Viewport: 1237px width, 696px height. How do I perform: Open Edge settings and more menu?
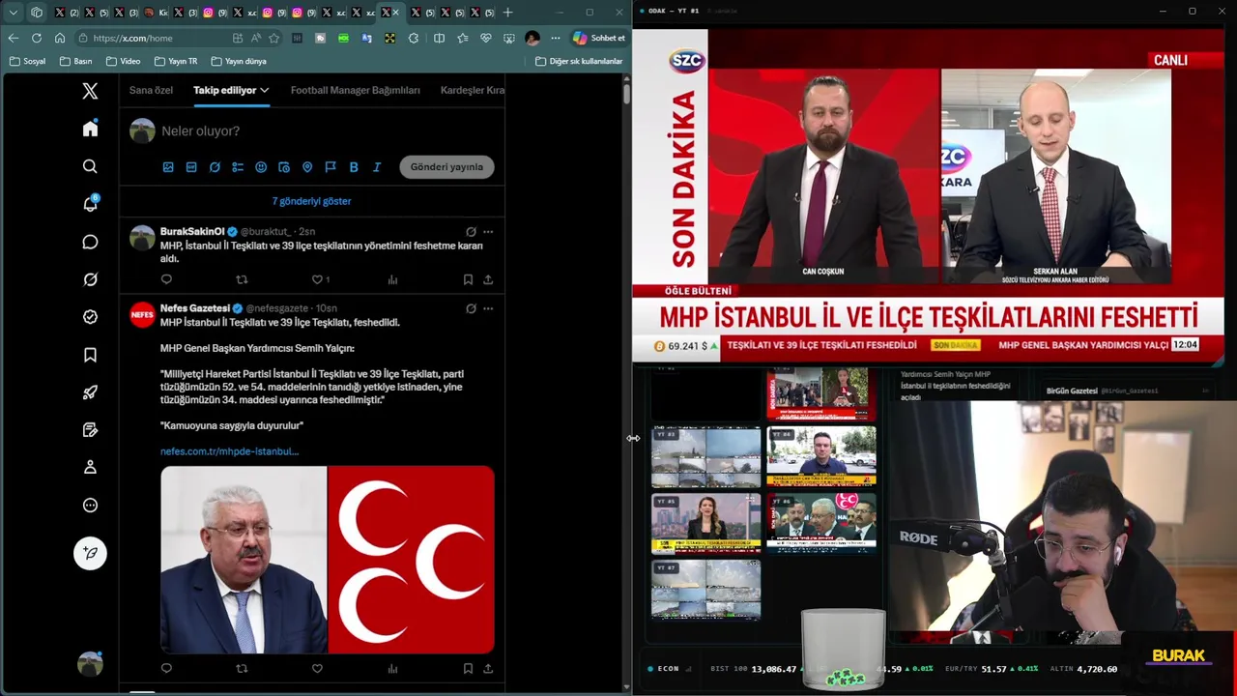555,38
